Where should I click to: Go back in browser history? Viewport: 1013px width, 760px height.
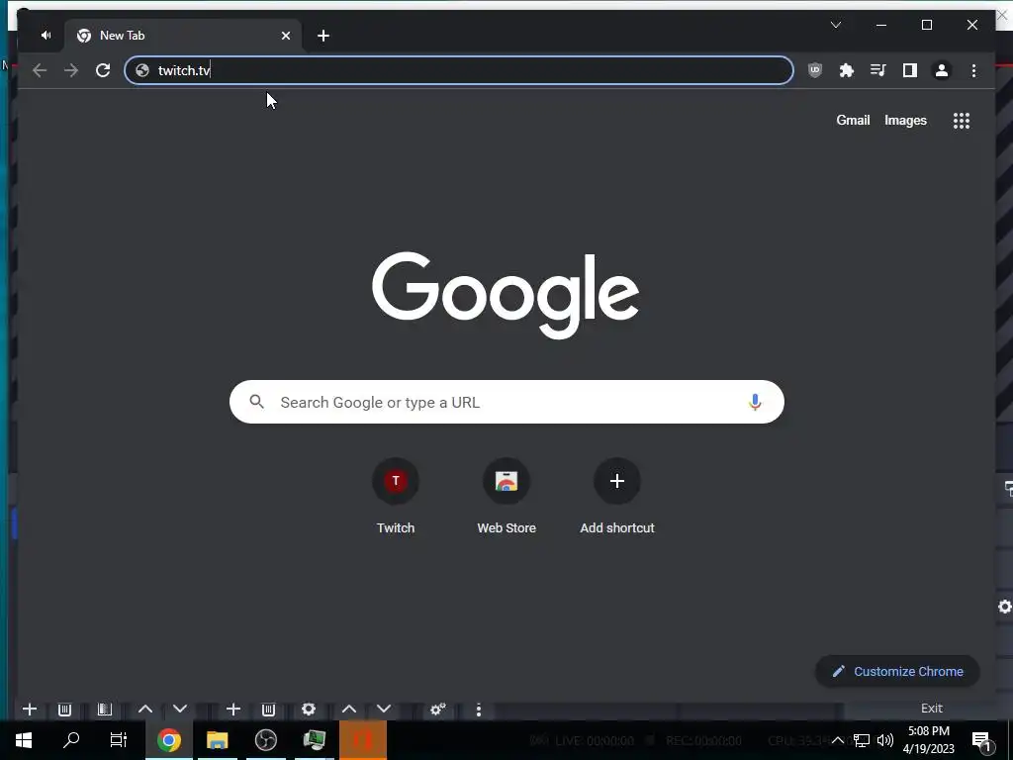[40, 70]
